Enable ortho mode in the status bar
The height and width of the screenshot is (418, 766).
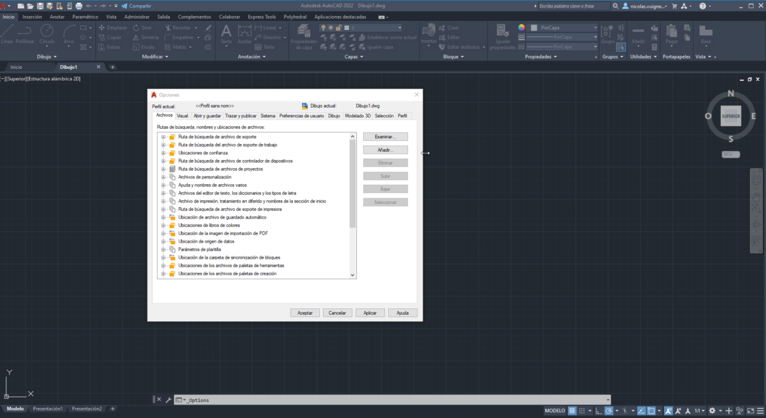pos(598,410)
